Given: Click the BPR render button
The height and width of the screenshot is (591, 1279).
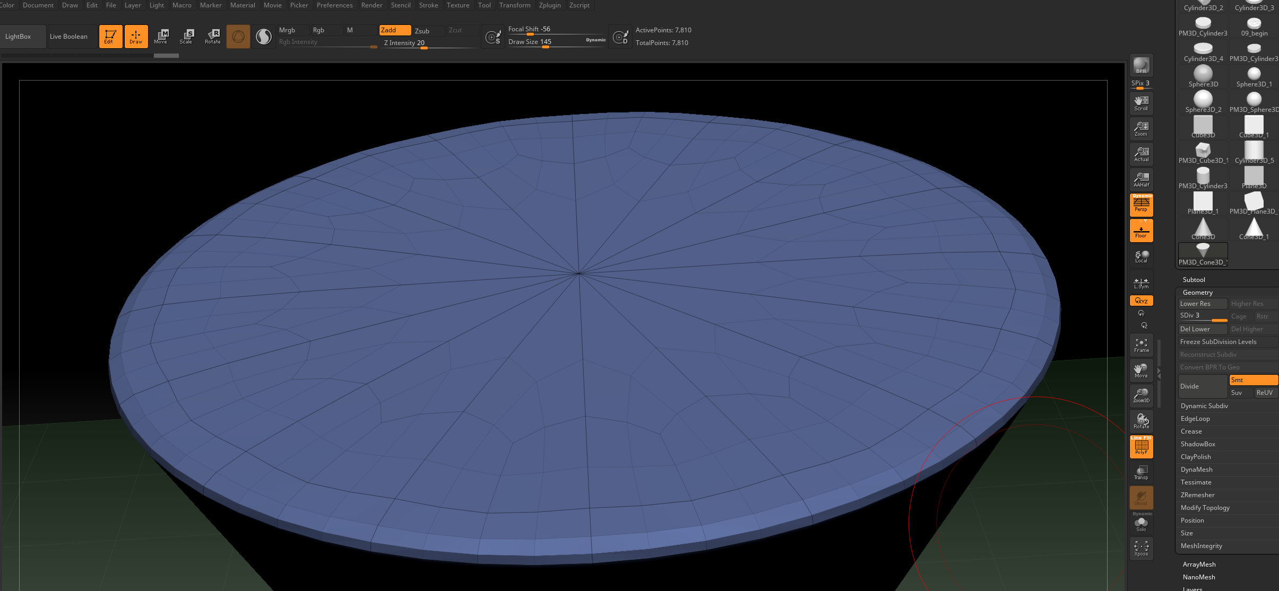Looking at the screenshot, I should tap(1141, 65).
